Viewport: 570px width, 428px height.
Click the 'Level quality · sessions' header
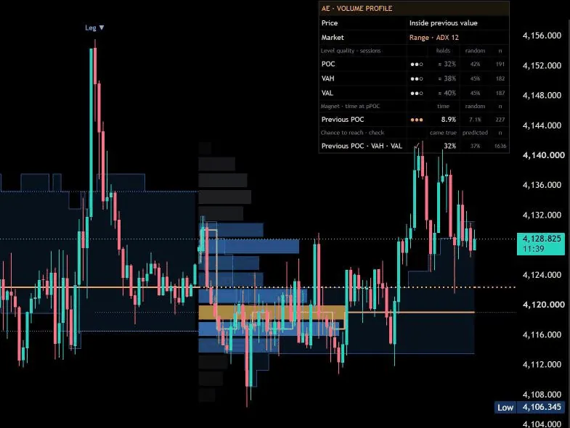pos(351,51)
